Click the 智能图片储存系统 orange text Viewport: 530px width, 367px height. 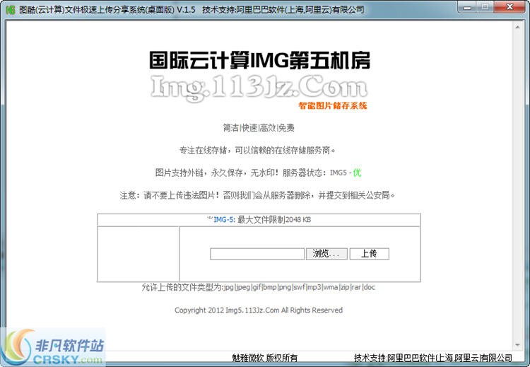[x=333, y=105]
